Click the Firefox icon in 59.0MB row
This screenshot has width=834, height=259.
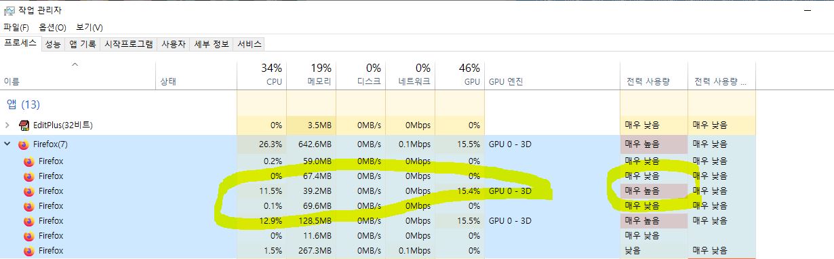click(x=28, y=161)
